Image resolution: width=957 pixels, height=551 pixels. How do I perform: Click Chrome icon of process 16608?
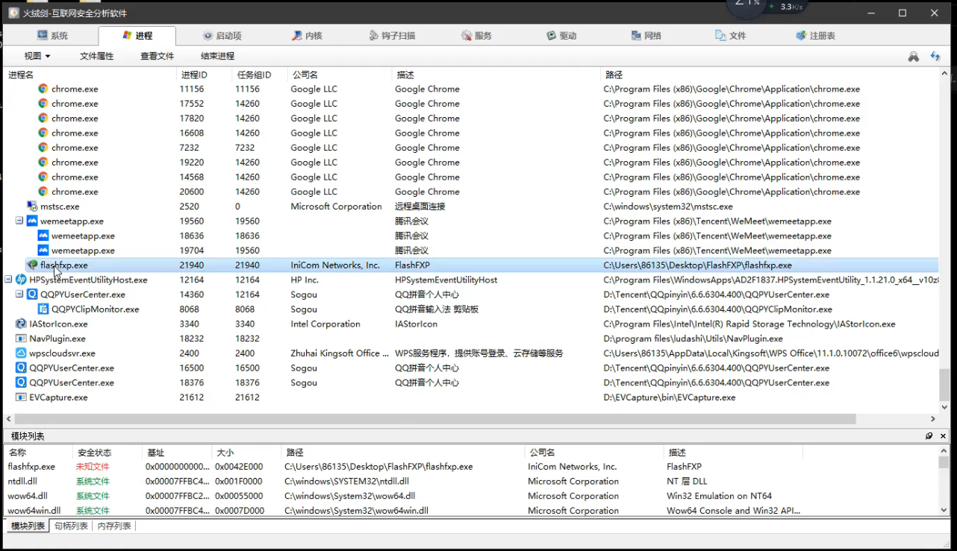[43, 133]
